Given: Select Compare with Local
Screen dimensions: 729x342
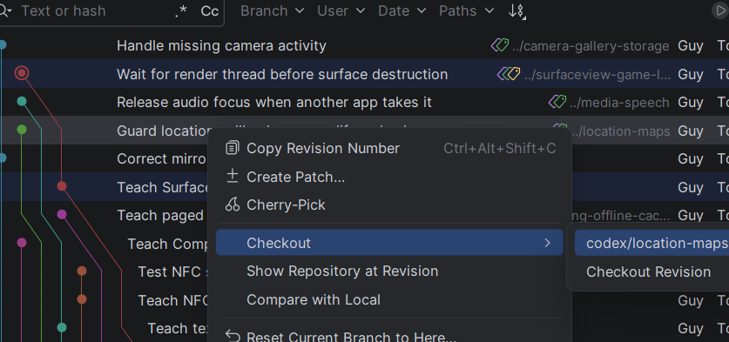Looking at the screenshot, I should (389, 299).
